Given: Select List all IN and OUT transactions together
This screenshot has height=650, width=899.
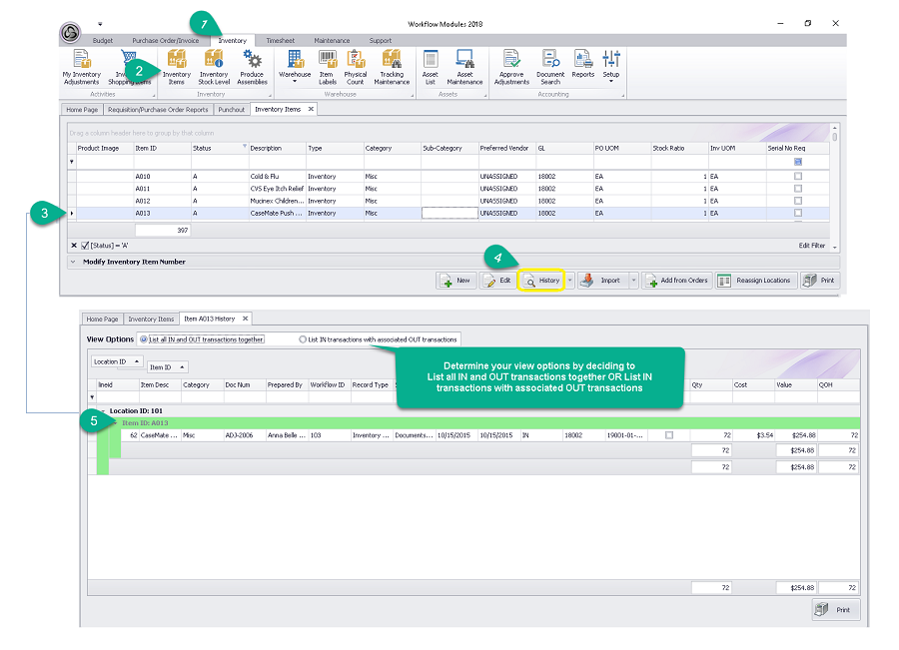Looking at the screenshot, I should [145, 339].
